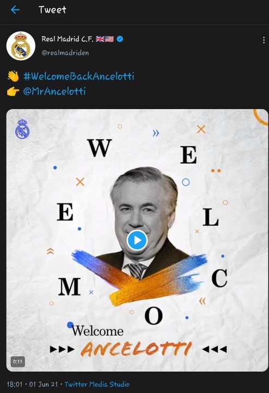Open the #WelcomeBackAncelotti hashtag
The image size is (269, 393).
tap(79, 76)
